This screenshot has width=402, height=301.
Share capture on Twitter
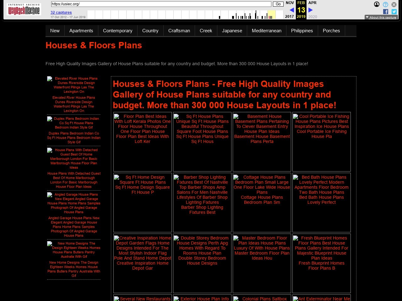394,12
